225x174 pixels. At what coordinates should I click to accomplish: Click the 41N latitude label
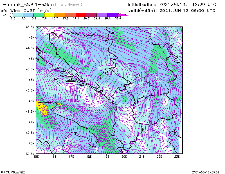[31, 122]
